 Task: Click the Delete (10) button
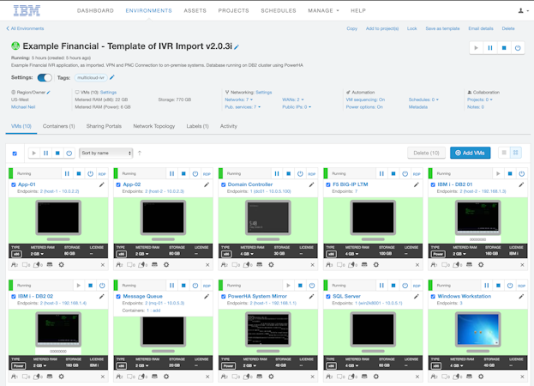click(426, 153)
